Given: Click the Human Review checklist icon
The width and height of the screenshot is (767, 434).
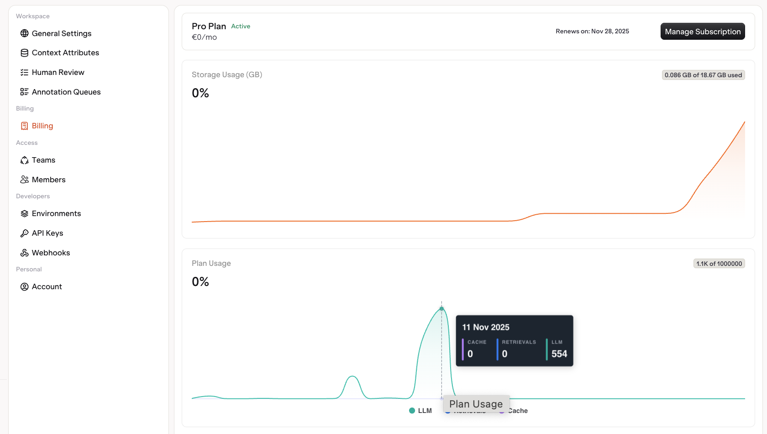Looking at the screenshot, I should (x=24, y=72).
